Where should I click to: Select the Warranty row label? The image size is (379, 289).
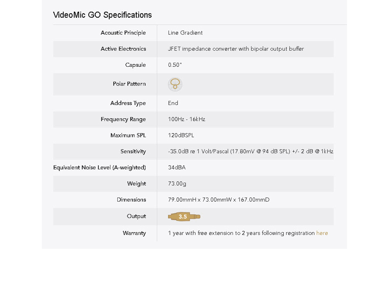coord(134,233)
